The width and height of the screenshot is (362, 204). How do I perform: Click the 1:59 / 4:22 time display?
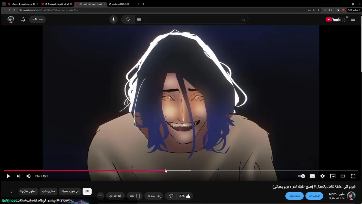point(42,176)
